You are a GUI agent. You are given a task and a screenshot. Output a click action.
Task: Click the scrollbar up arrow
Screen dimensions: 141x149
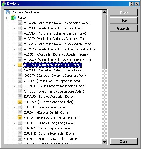pyautogui.click(x=105, y=12)
